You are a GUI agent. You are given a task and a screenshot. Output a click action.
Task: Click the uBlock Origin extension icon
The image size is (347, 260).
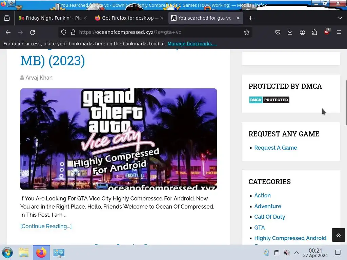coord(327,32)
